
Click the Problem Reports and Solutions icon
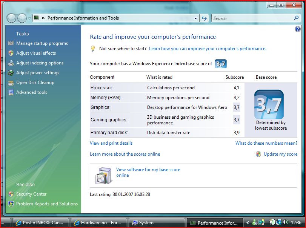[11, 204]
